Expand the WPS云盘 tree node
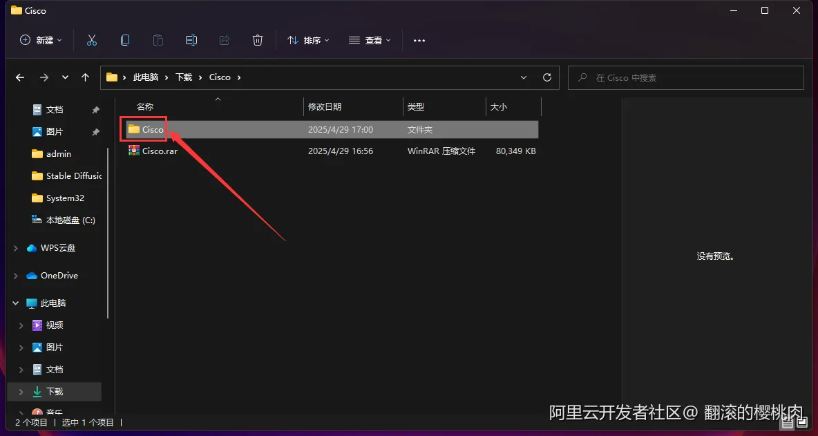818x436 pixels. point(16,248)
